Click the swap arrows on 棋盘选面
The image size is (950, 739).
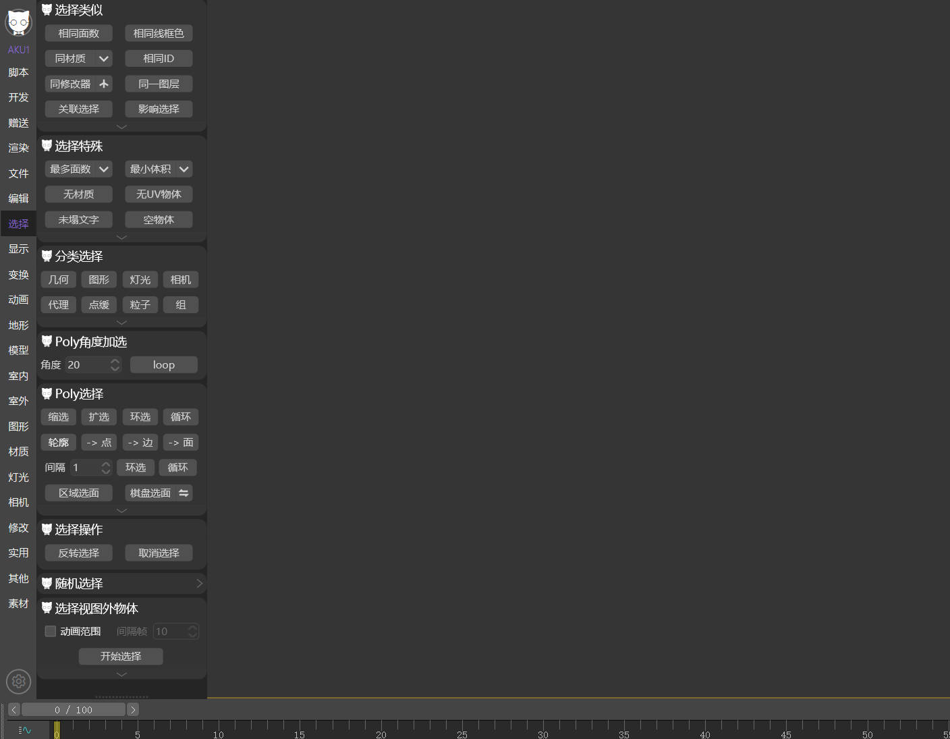(x=184, y=493)
